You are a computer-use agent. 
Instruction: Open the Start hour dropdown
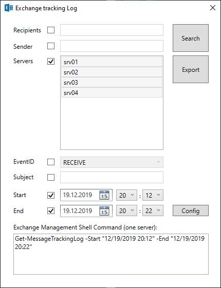(x=126, y=195)
